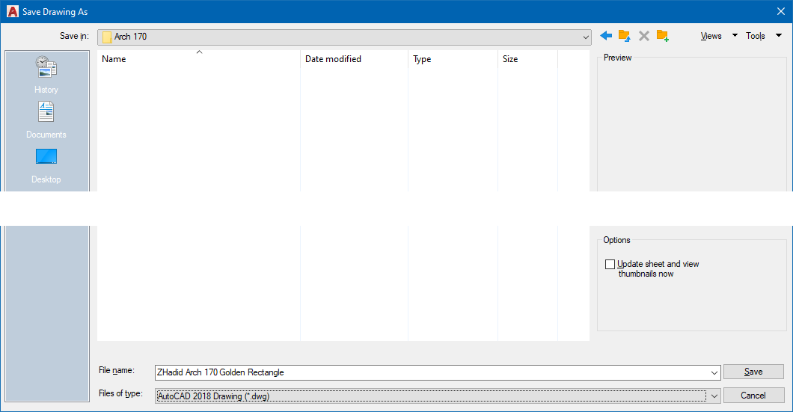Sort files by Type column

coord(453,58)
